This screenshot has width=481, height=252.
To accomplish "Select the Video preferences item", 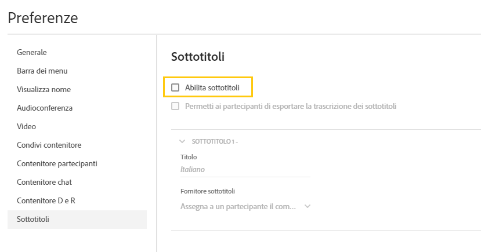I will pyautogui.click(x=27, y=126).
